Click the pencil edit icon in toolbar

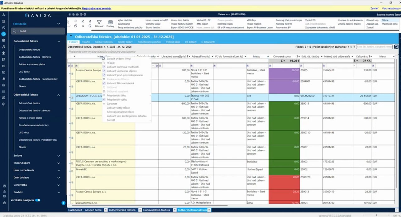(83, 21)
